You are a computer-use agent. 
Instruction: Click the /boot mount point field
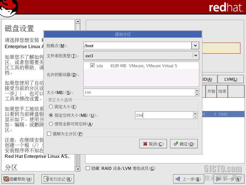point(137,46)
